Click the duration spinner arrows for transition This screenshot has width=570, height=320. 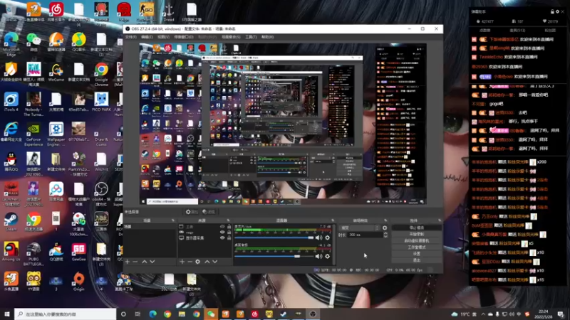coord(385,235)
